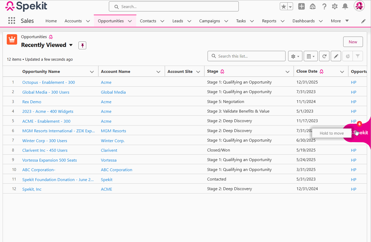Screen dimensions: 371x242
Task: Click the Spekit icon next to Stage column
Action: pos(222,71)
